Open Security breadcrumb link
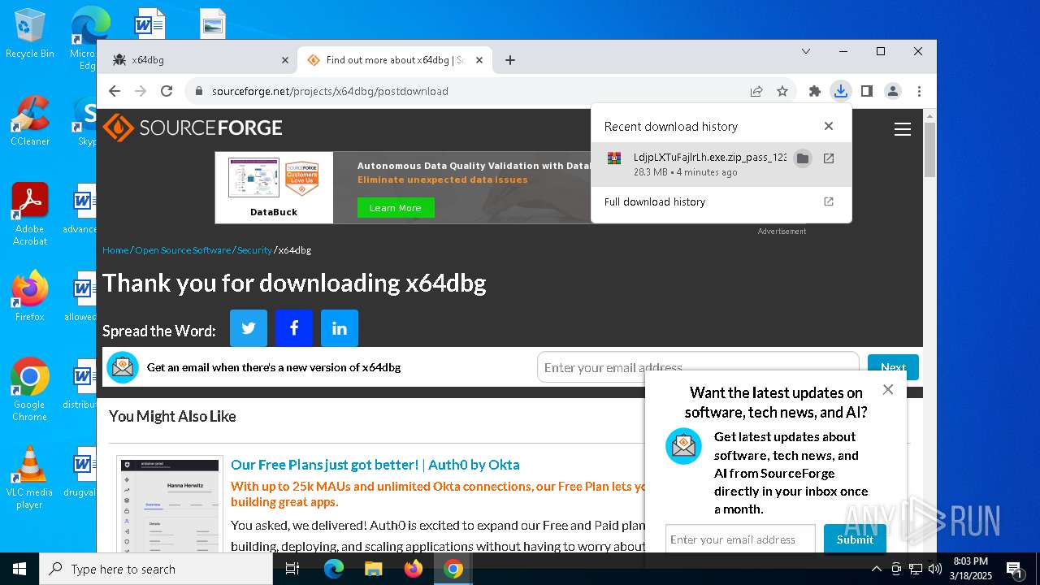 254,250
